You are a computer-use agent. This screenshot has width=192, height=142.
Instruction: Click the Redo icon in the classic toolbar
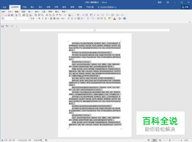coord(65,15)
